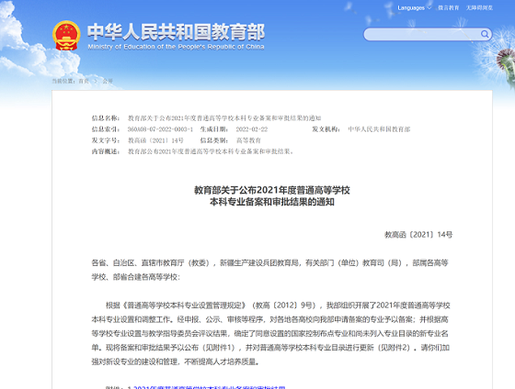This screenshot has height=389, width=515.
Task: Click the 中华人民共和国教育部 site title
Action: coord(176,32)
